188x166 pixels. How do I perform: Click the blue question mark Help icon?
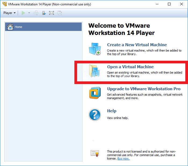95,115
